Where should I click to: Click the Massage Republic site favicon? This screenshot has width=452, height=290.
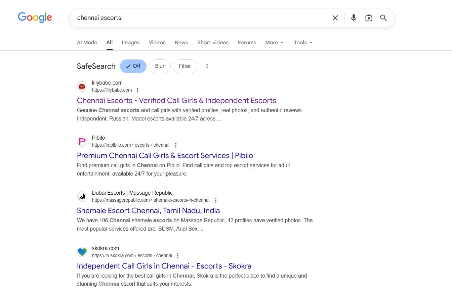click(82, 196)
